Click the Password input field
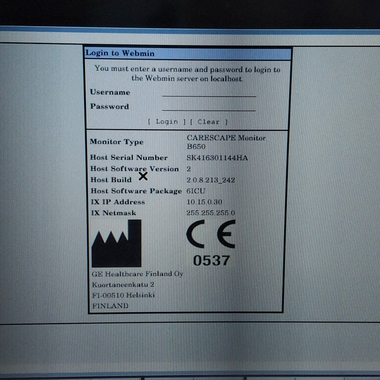380x380 pixels. (x=209, y=107)
